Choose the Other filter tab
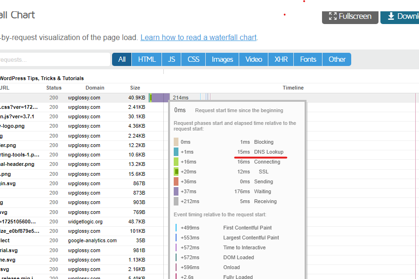 coord(337,59)
